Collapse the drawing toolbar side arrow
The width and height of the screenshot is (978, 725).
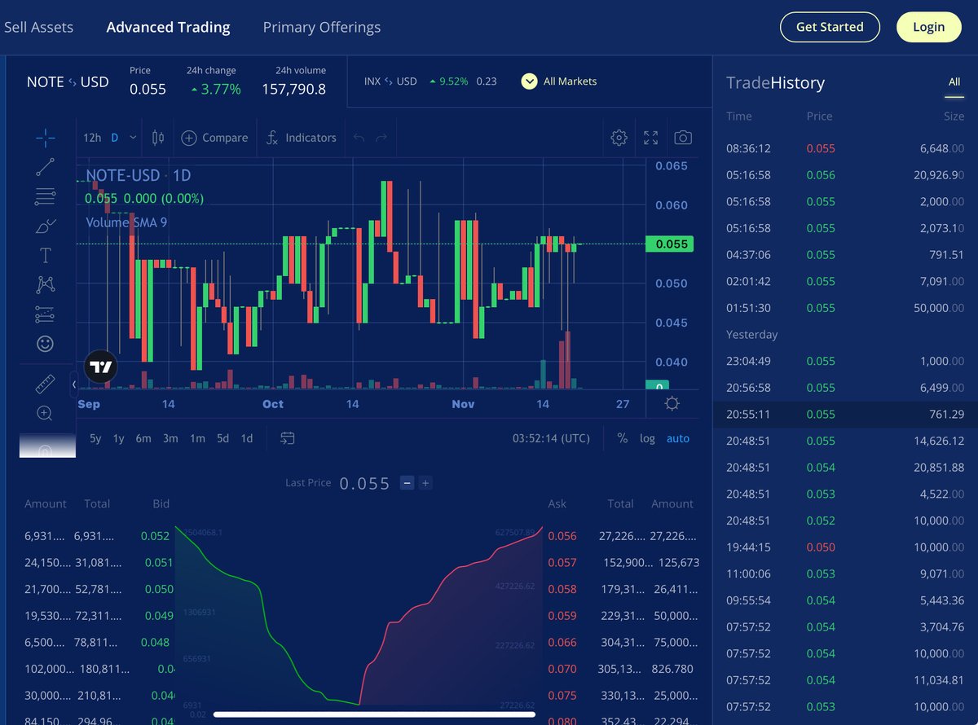(x=74, y=384)
